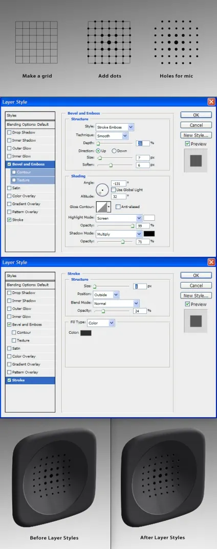
Task: Click New Style button in Stroke dialog
Action: click(196, 295)
